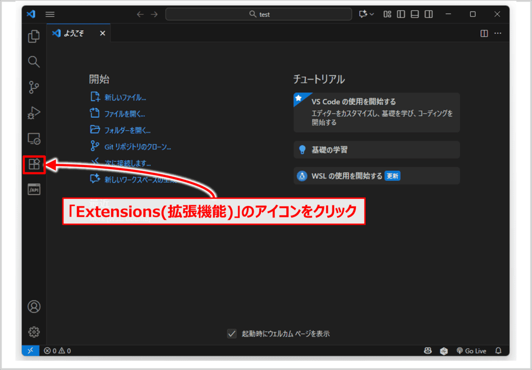Uncheck the show welcome page on startup checkbox

click(232, 334)
